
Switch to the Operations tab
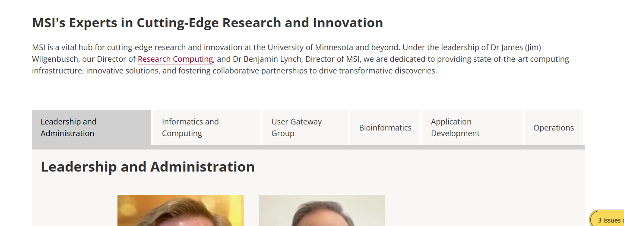(553, 127)
